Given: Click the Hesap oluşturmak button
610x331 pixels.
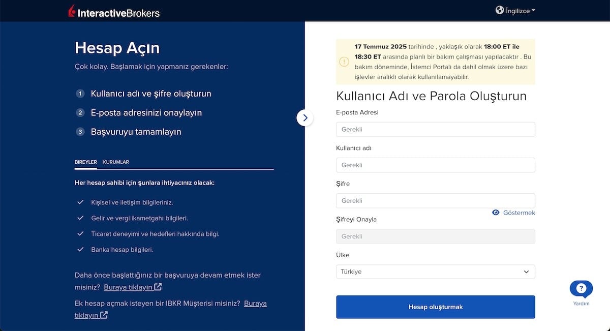Looking at the screenshot, I should pyautogui.click(x=436, y=307).
